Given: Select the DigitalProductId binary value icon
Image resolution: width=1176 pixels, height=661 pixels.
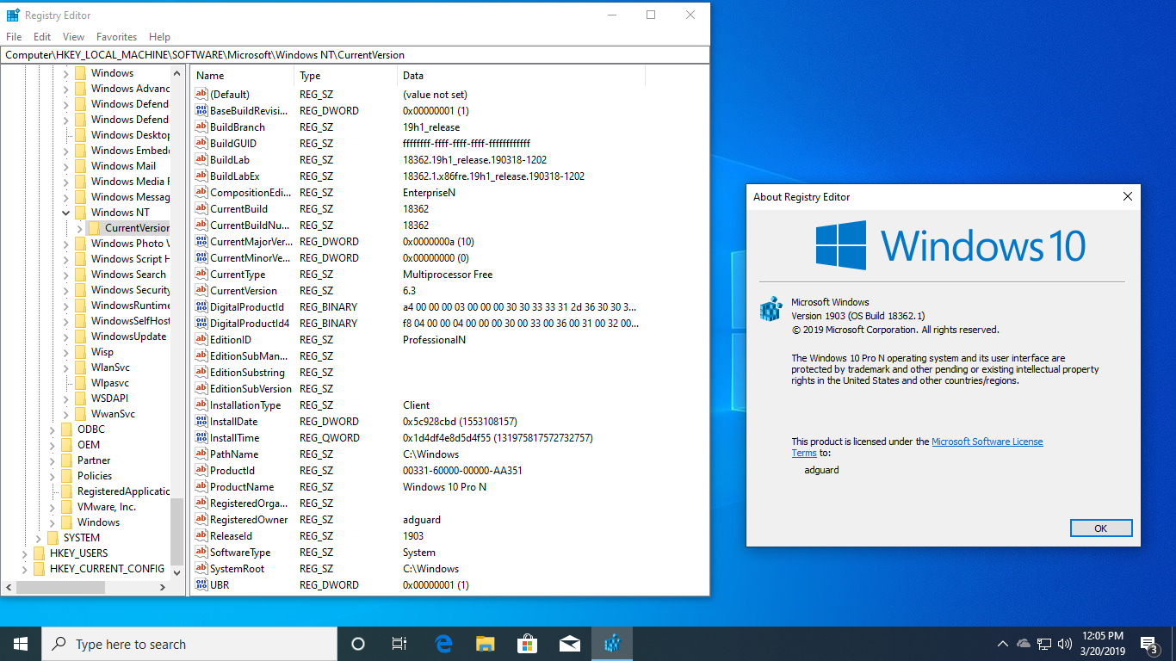Looking at the screenshot, I should tap(201, 307).
